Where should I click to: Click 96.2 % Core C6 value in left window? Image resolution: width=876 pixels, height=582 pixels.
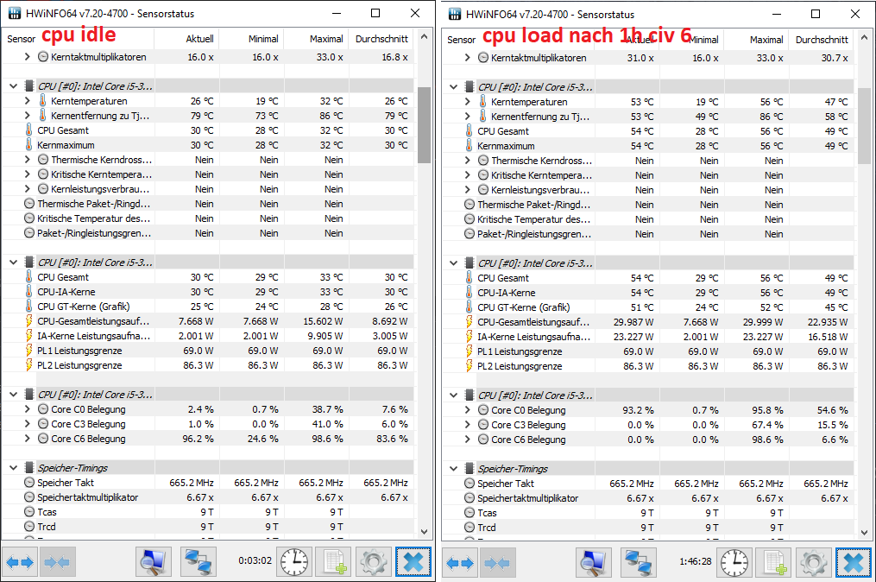pyautogui.click(x=198, y=439)
